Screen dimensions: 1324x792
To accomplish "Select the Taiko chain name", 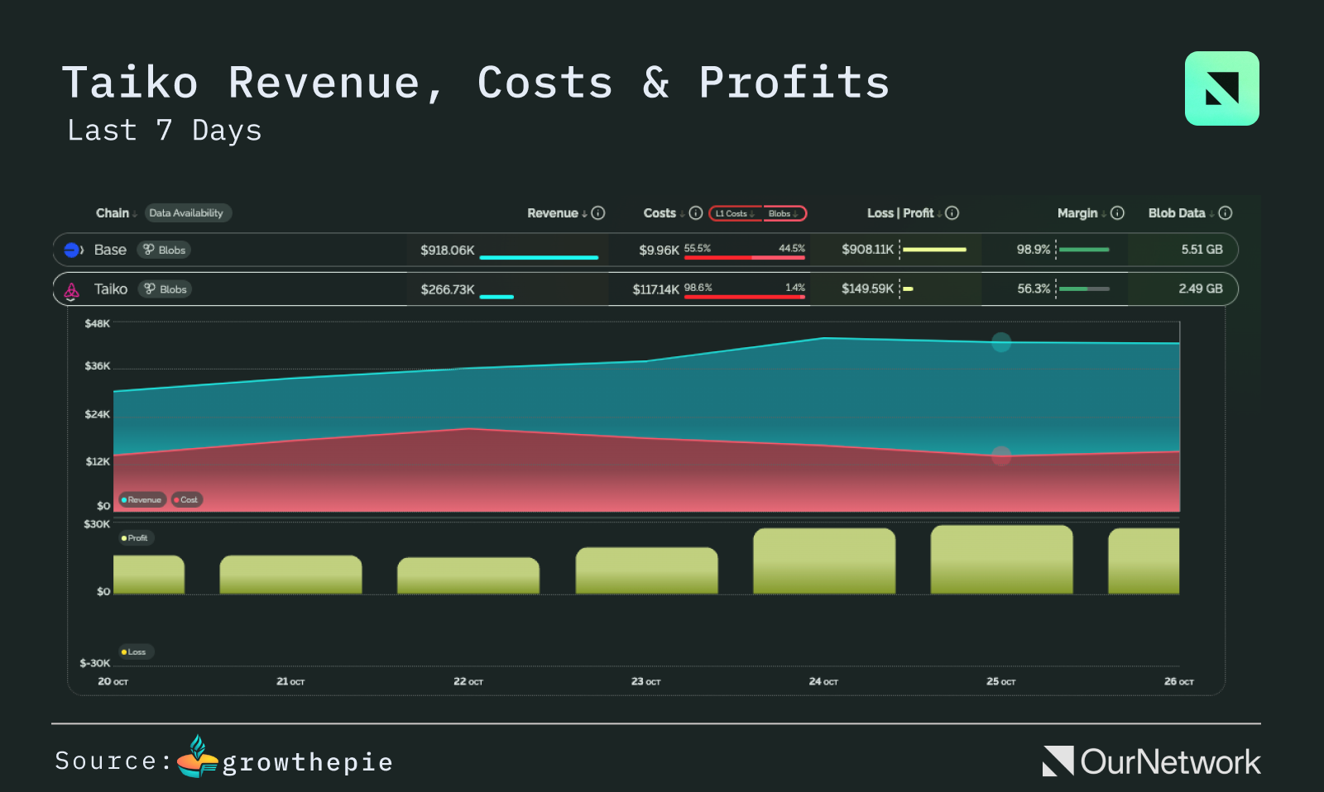I will (x=111, y=289).
